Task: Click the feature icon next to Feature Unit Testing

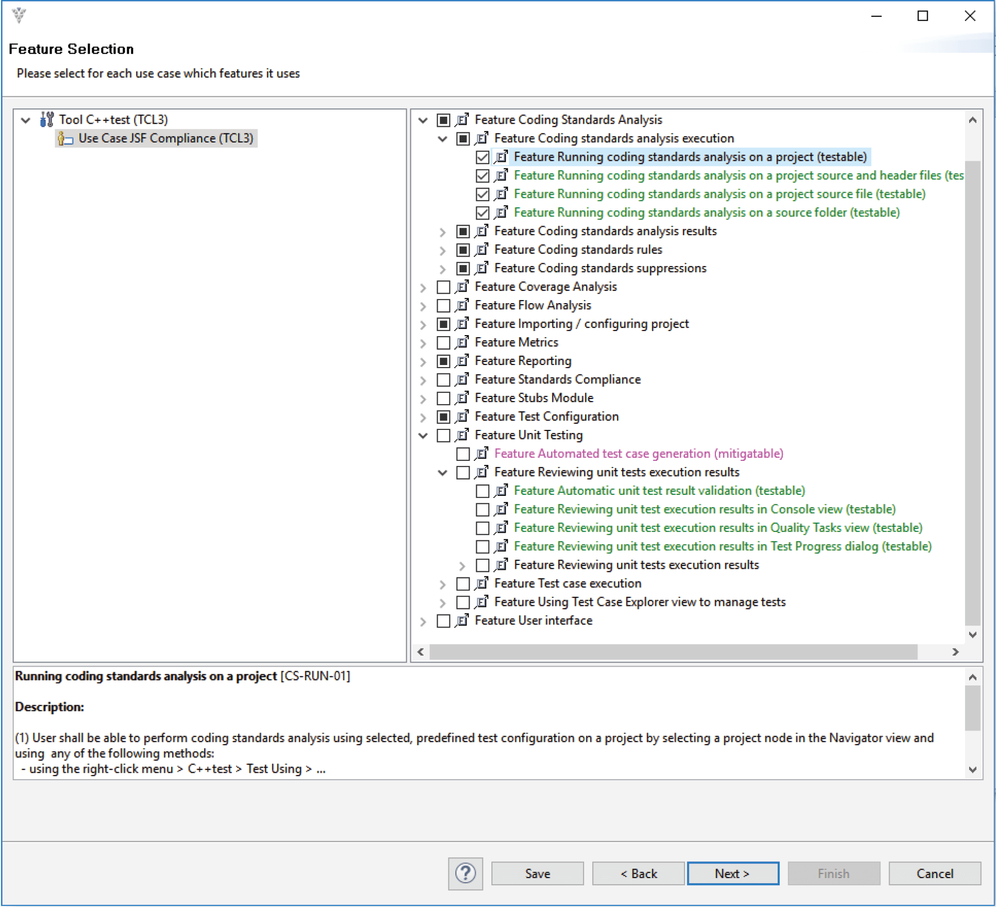Action: (x=463, y=434)
